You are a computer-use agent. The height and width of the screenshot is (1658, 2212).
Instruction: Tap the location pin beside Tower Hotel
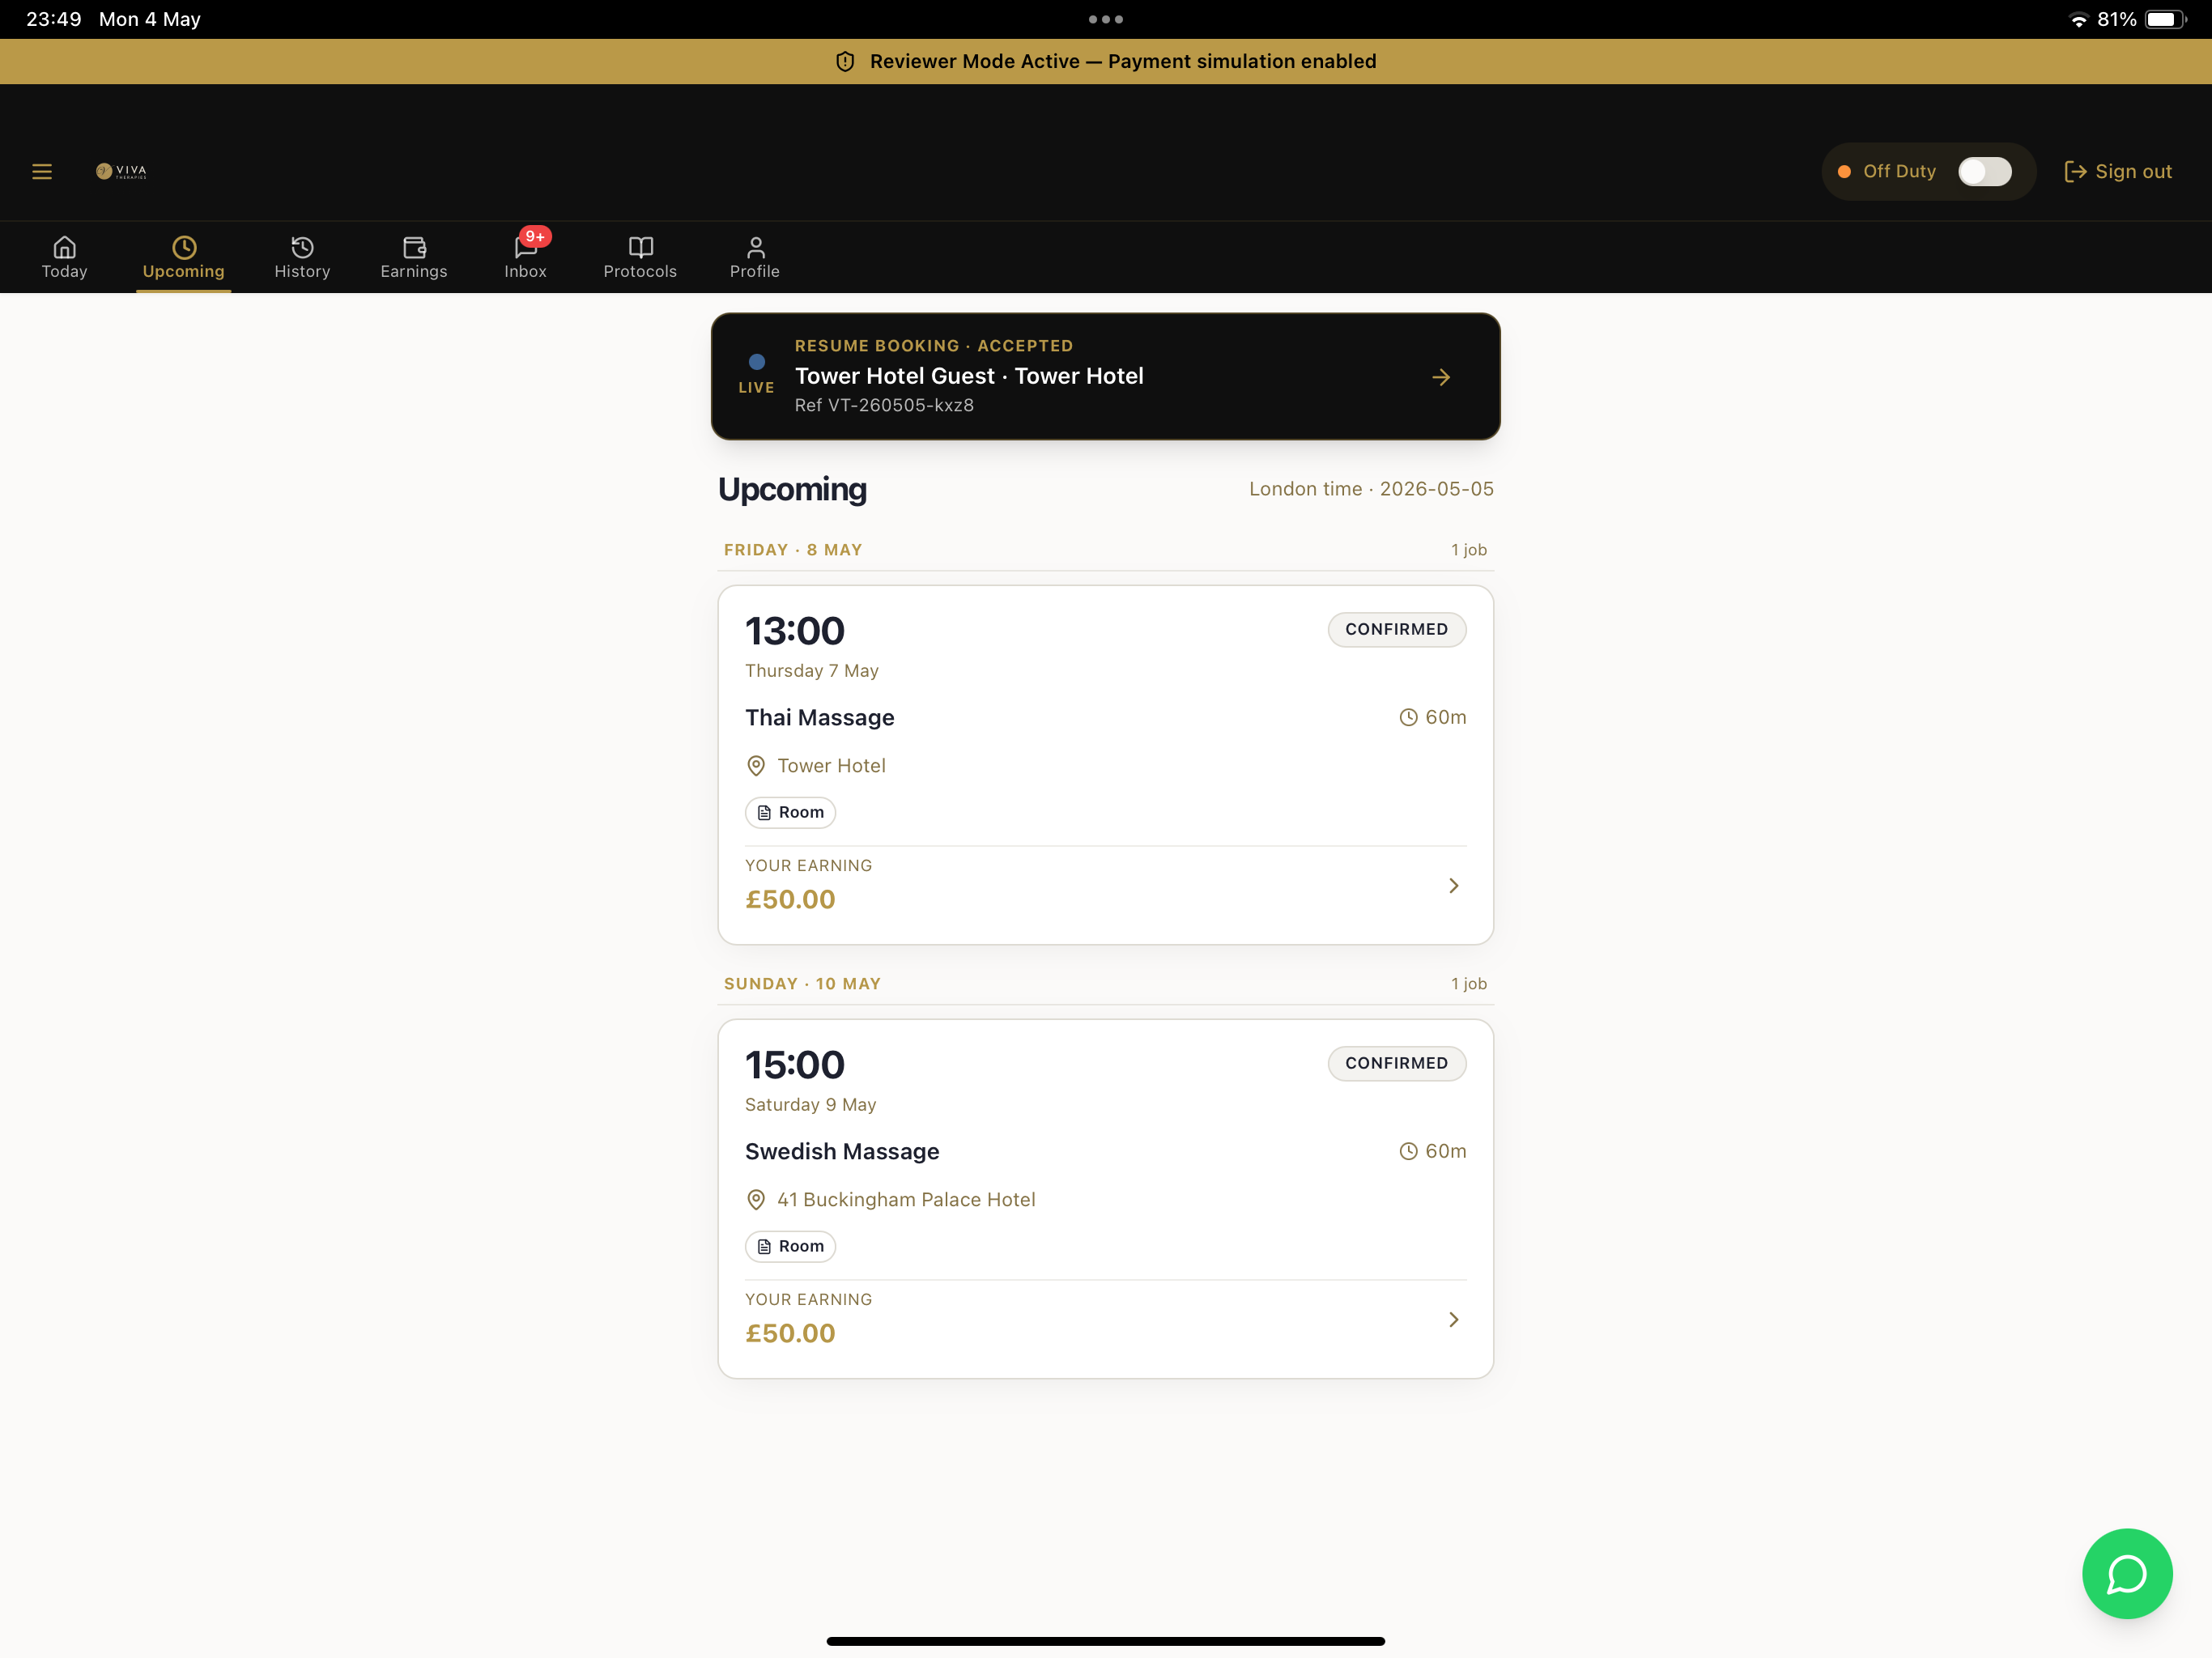[756, 766]
